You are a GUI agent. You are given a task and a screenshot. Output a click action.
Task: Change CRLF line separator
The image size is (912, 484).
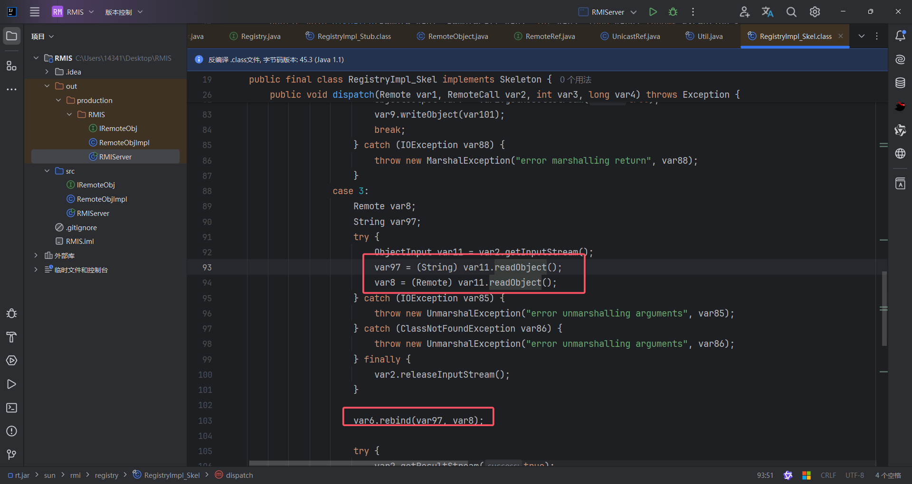[828, 475]
